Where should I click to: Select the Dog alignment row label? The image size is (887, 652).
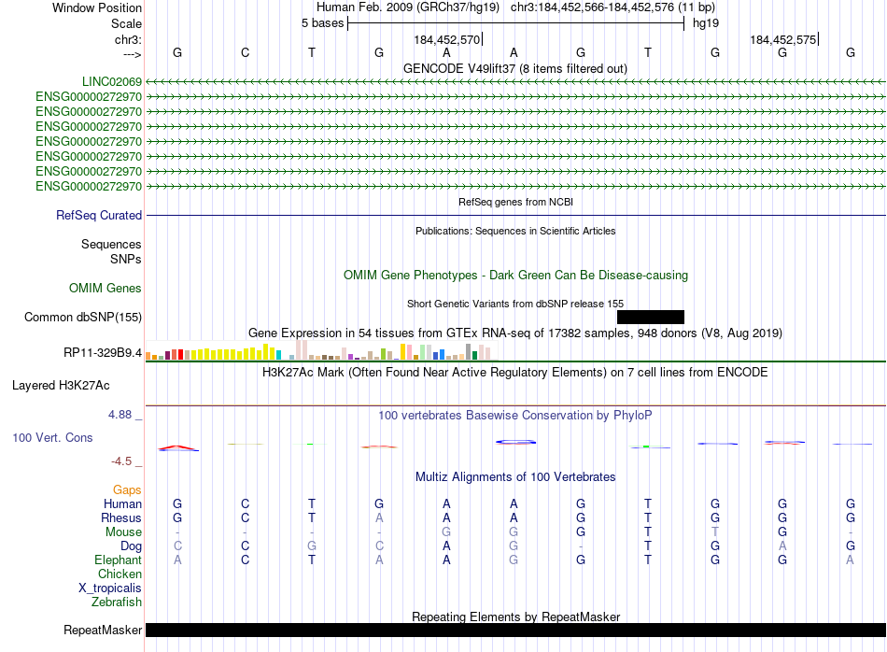click(131, 546)
